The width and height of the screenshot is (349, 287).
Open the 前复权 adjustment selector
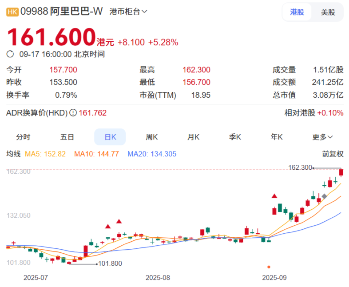tap(333, 154)
